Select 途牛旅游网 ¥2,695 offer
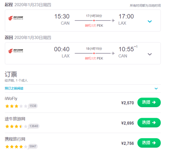The width and height of the screenshot is (169, 151). pyautogui.click(x=149, y=123)
